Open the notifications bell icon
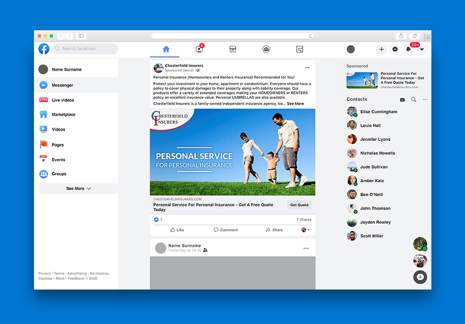 point(408,49)
